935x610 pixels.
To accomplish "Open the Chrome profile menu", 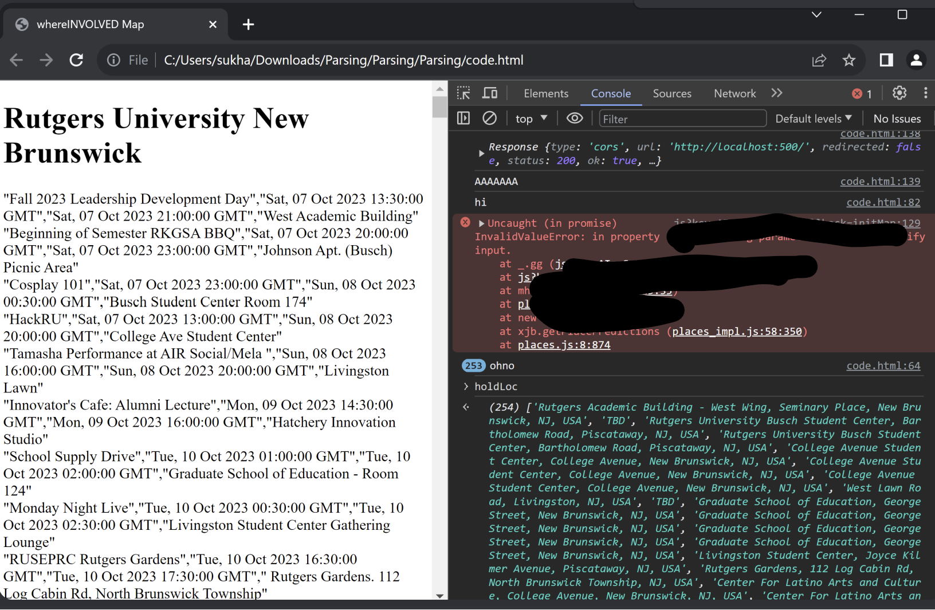I will pos(916,60).
